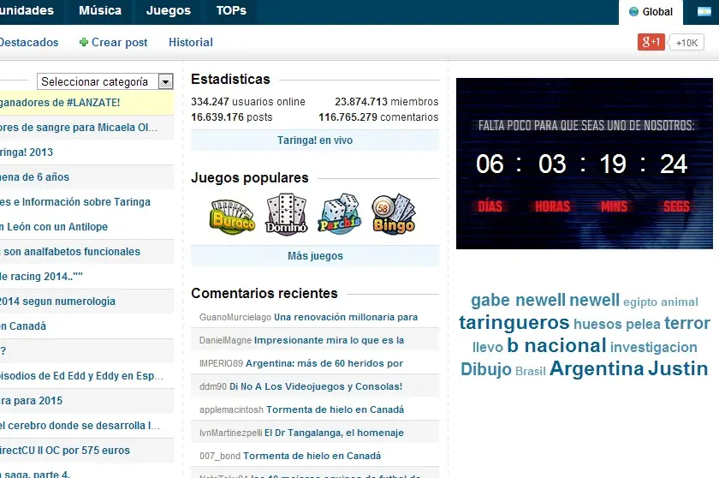The image size is (719, 478).
Task: Open the Buraco game icon
Action: [233, 216]
